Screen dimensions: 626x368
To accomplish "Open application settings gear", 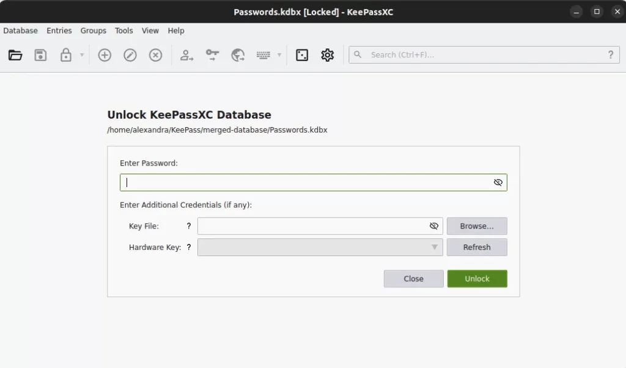I will tap(327, 55).
